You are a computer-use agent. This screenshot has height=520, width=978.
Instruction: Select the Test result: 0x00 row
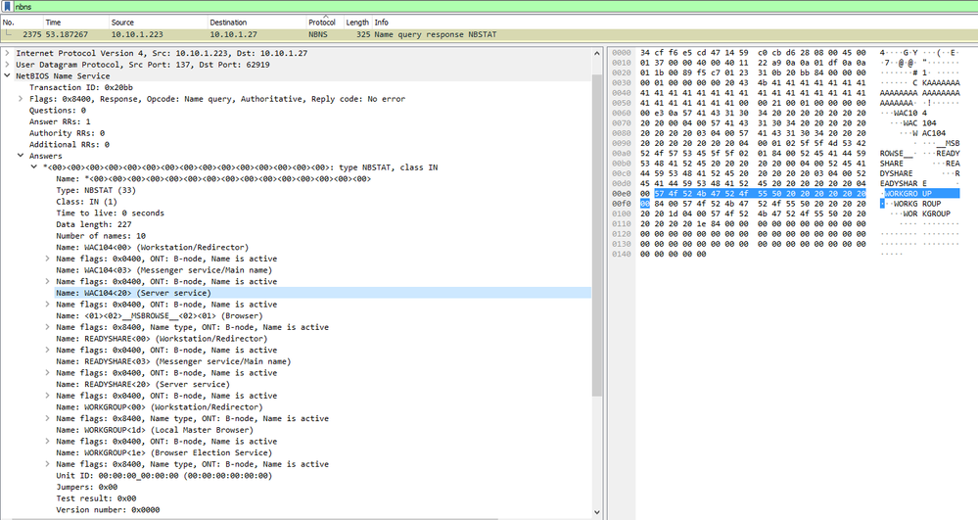(96, 498)
